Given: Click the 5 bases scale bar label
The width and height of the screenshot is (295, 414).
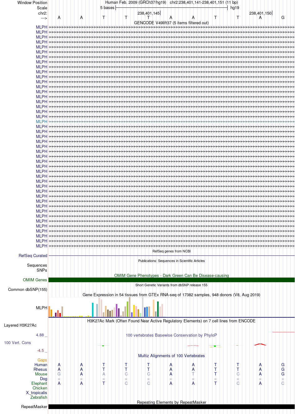Looking at the screenshot, I should 107,8.
